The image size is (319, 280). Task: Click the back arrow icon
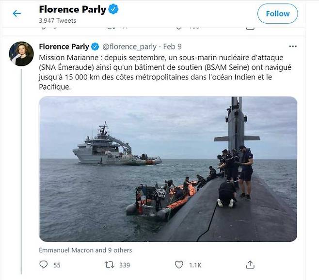[17, 14]
